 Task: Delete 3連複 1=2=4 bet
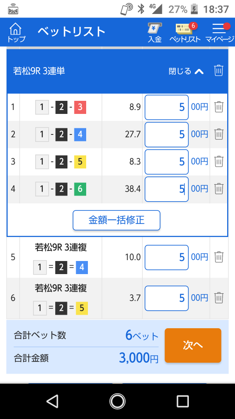pyautogui.click(x=219, y=257)
